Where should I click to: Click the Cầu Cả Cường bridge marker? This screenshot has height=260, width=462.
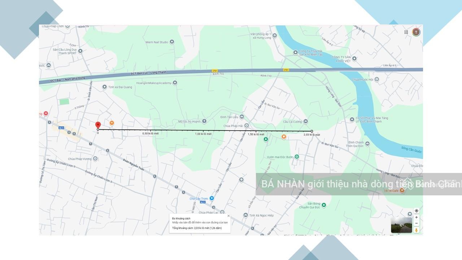306,121
